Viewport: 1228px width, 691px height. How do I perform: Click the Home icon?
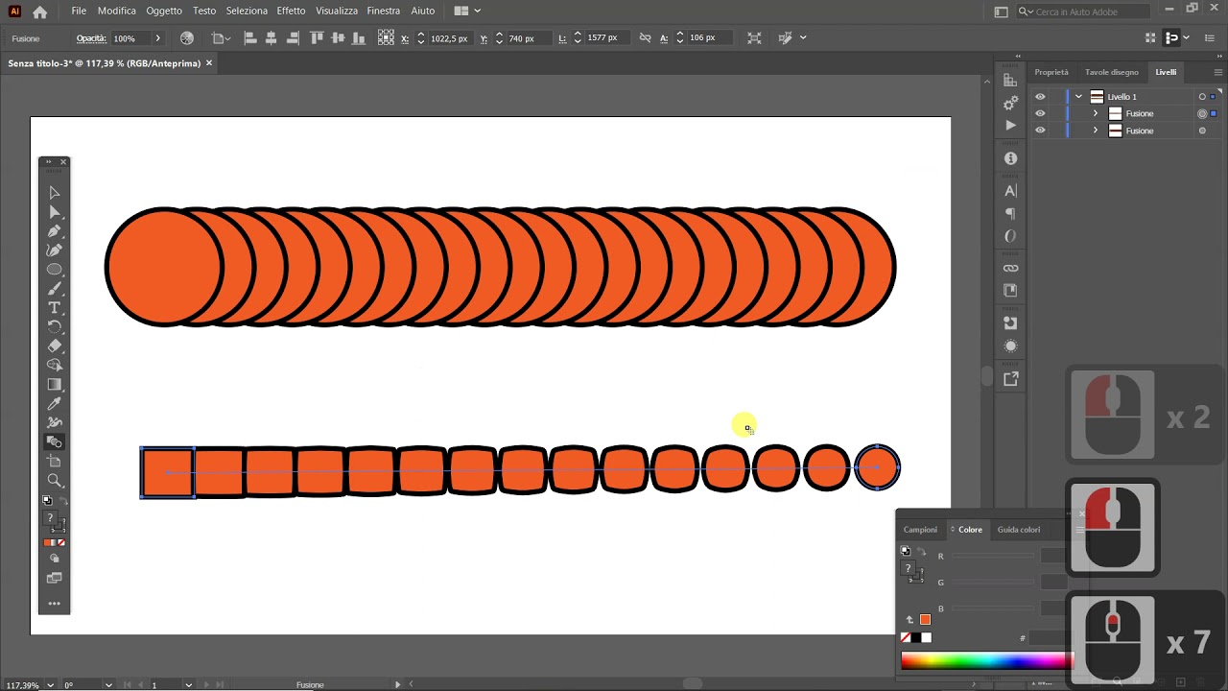(x=39, y=12)
